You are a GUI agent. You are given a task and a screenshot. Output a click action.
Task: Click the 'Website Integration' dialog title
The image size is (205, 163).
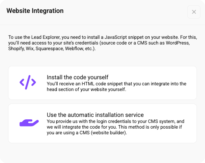[x=35, y=11]
